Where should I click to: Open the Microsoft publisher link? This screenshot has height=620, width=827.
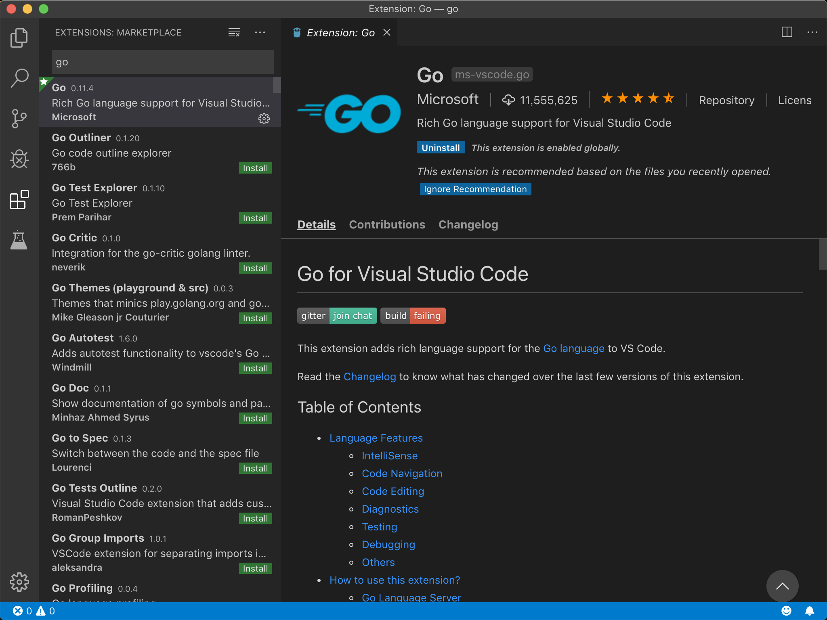point(448,99)
